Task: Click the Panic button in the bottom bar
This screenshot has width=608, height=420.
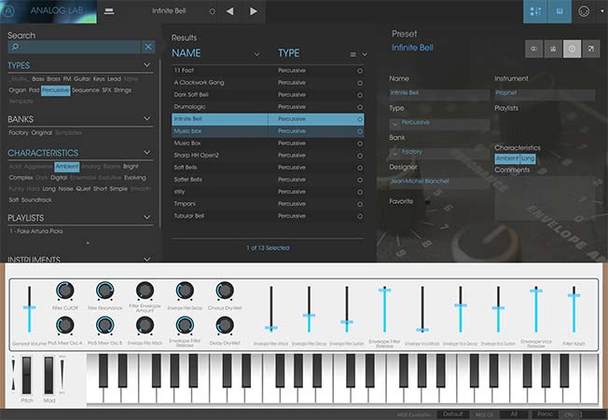Action: point(545,414)
